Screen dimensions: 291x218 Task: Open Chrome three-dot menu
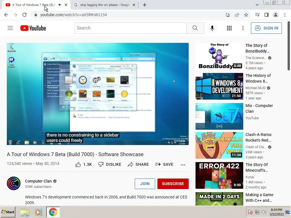[x=285, y=15]
